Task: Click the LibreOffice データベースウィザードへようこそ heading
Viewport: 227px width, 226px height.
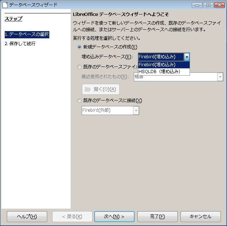Action: [121, 14]
